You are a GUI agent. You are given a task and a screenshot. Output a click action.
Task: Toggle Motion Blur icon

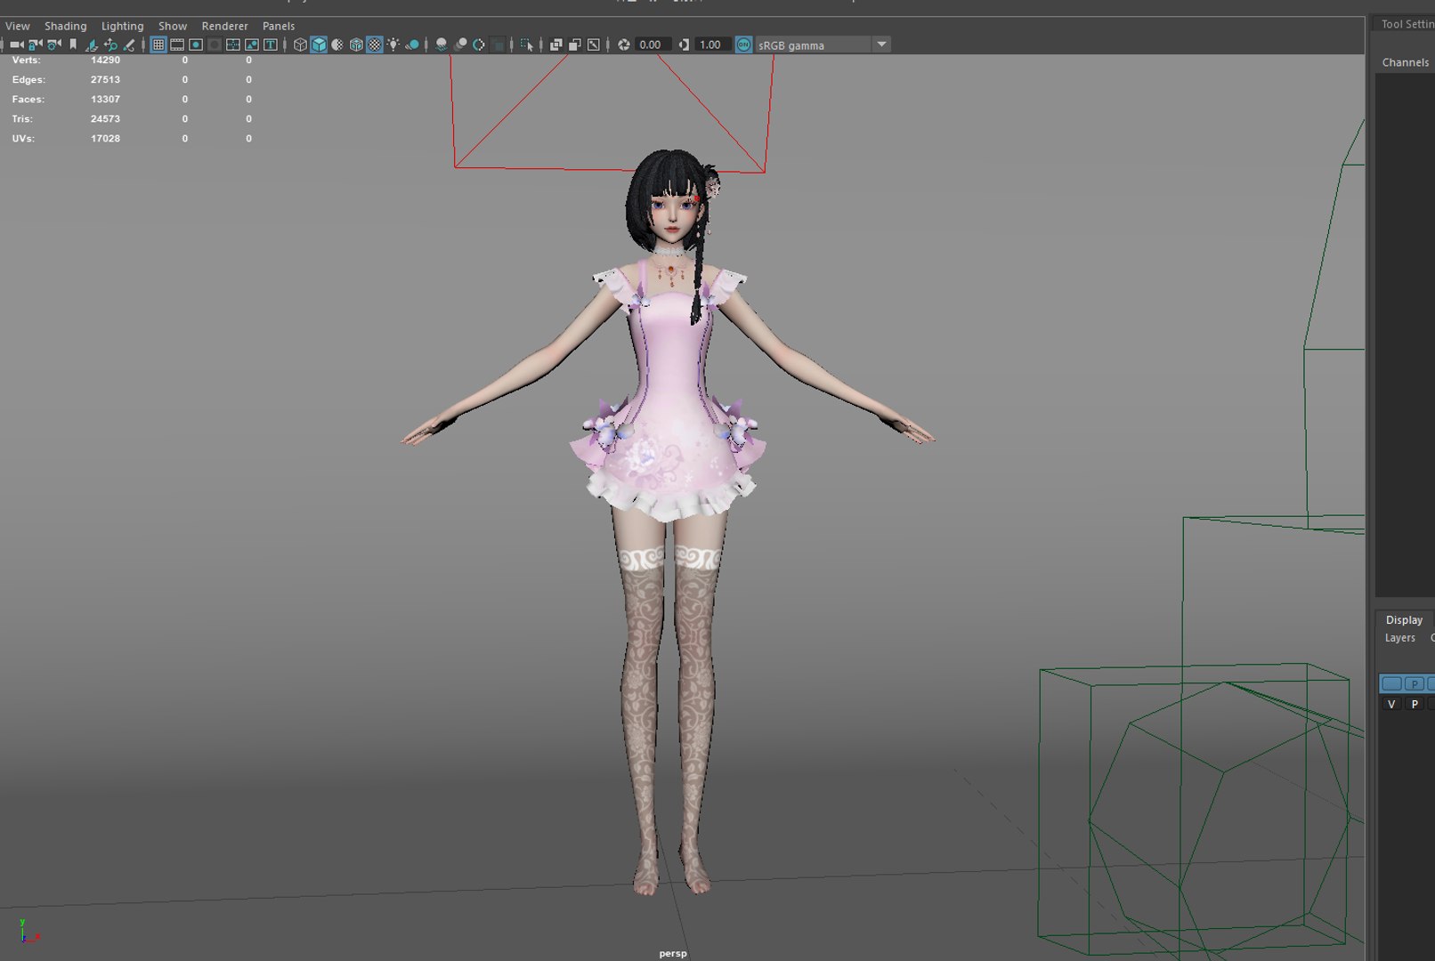(x=460, y=44)
